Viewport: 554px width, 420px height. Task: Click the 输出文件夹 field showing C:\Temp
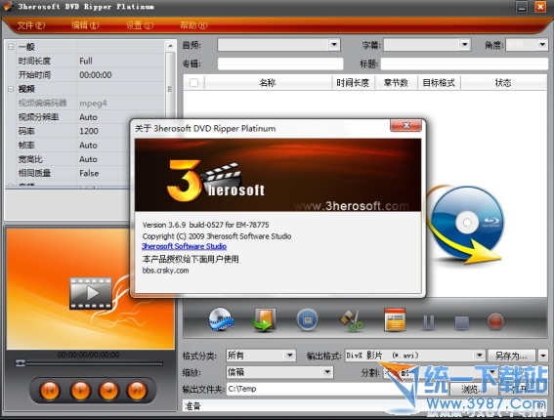coord(337,389)
